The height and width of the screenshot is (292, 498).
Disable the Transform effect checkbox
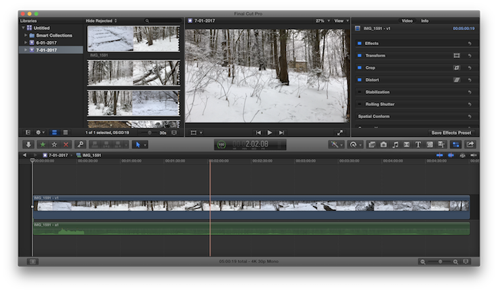click(359, 56)
